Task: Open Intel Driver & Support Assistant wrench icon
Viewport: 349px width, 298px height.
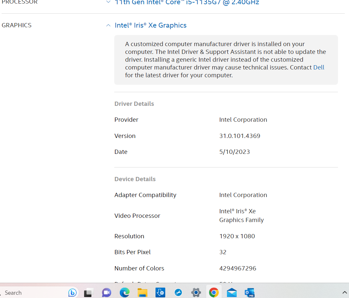Action: point(178,292)
